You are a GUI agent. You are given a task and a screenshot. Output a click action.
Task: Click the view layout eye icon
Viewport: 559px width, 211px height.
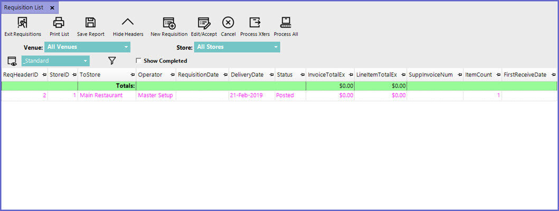click(x=12, y=61)
